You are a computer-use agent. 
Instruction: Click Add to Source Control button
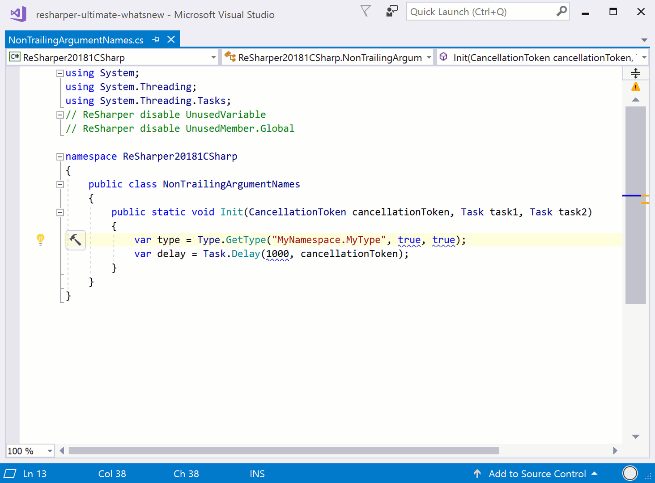coord(537,474)
